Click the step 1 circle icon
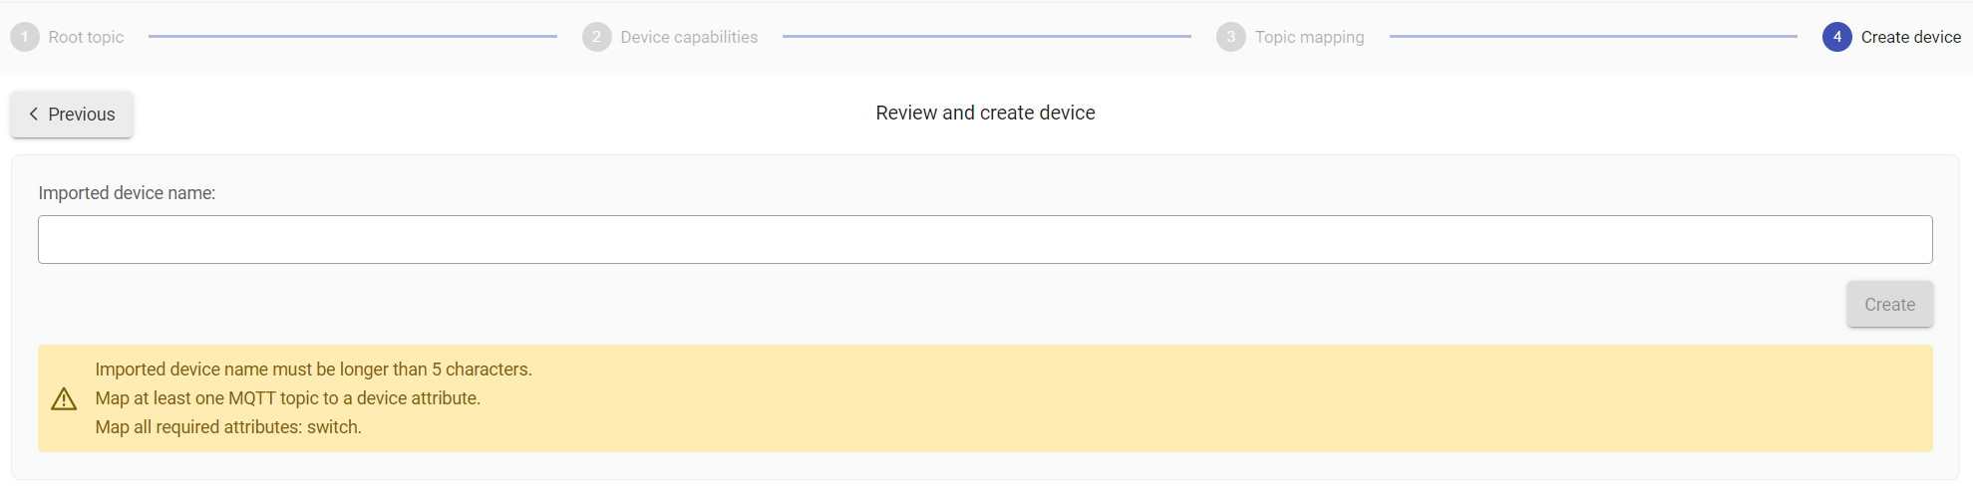 (x=25, y=37)
